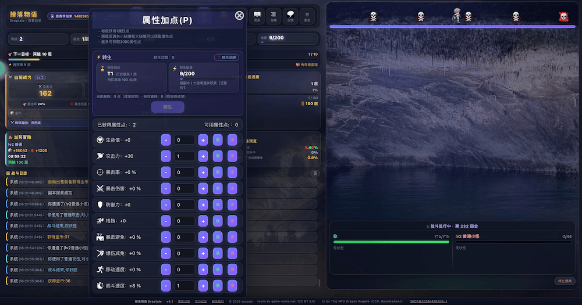The height and width of the screenshot is (305, 582).
Task: Decrease 战斗速度 with the minus button
Action: [166, 286]
